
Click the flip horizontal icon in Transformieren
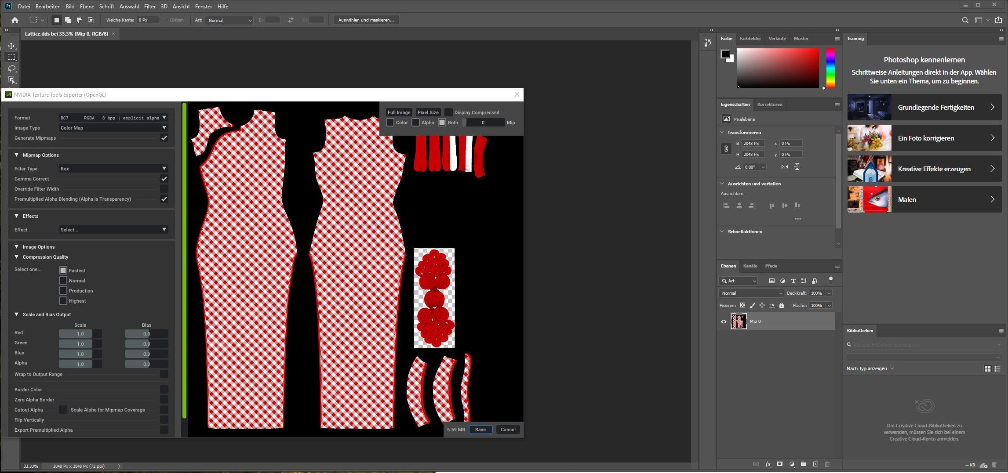pos(785,167)
